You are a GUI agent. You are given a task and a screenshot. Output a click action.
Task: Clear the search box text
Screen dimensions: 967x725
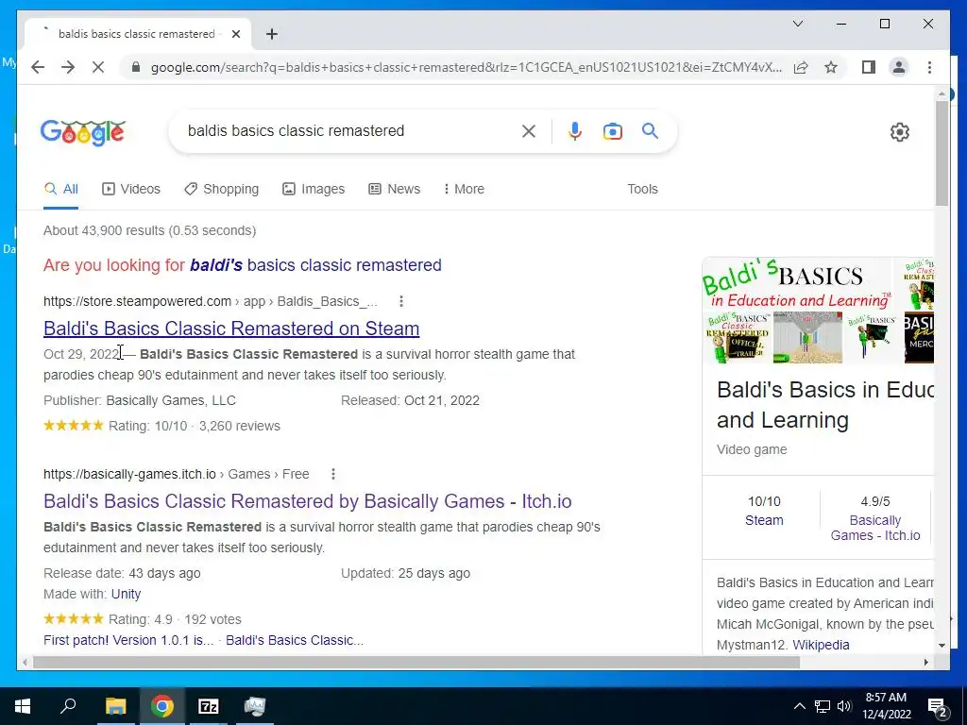[529, 130]
